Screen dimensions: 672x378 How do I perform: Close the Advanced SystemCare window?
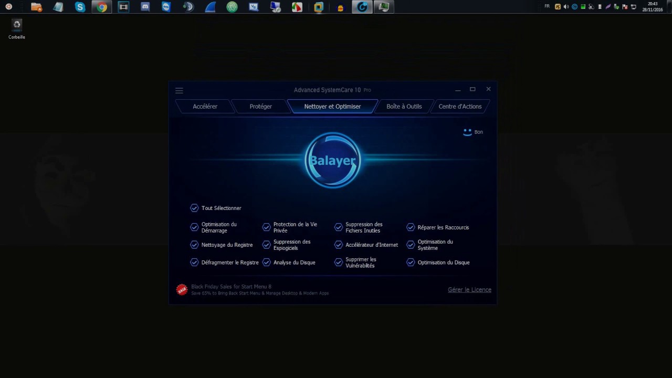click(488, 89)
